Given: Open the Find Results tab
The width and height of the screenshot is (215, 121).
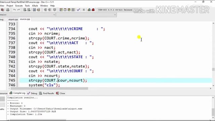Looking at the screenshot, I should 47,93.
